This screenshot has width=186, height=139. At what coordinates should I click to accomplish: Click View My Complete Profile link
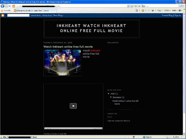(119, 121)
